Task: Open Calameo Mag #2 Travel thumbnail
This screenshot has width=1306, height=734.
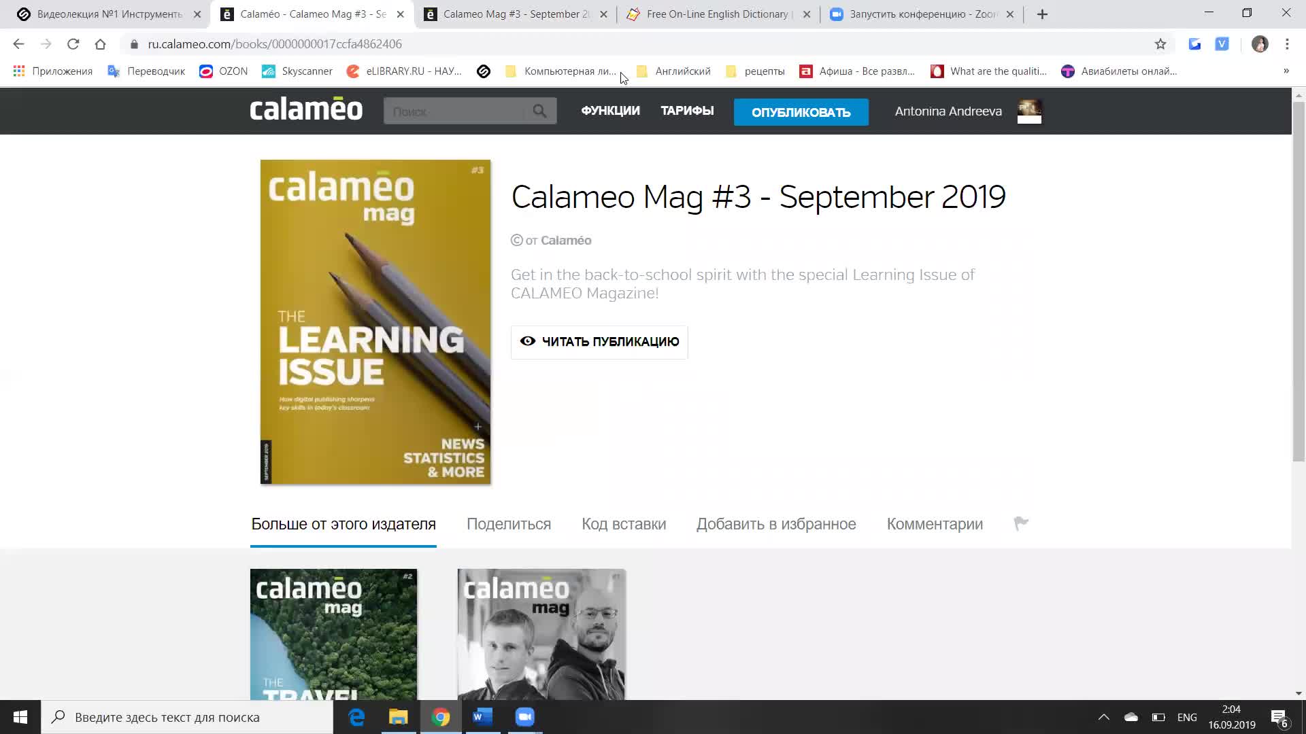Action: point(333,635)
